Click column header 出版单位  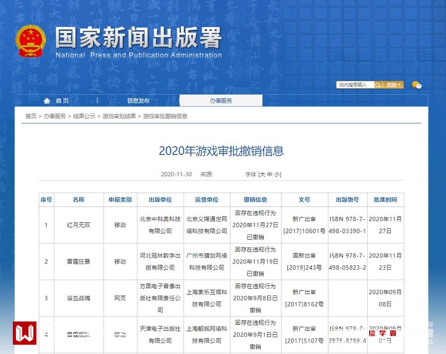click(161, 200)
